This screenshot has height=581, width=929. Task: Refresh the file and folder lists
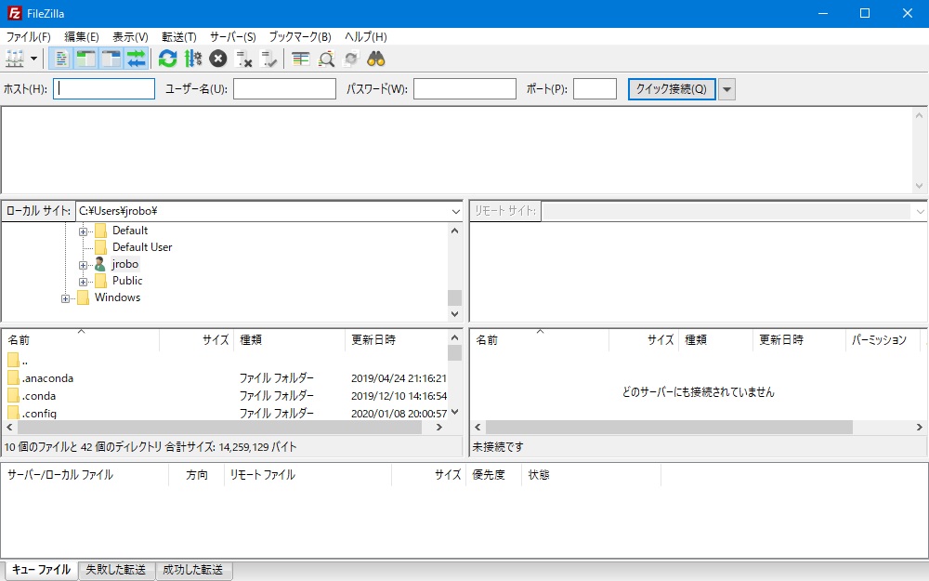[167, 59]
